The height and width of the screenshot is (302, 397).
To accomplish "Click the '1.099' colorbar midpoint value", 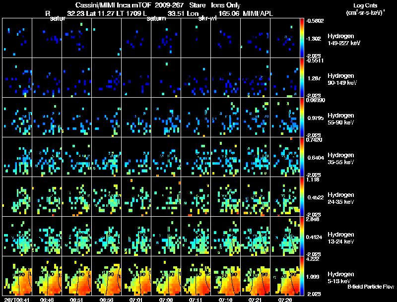I will coord(314,277).
